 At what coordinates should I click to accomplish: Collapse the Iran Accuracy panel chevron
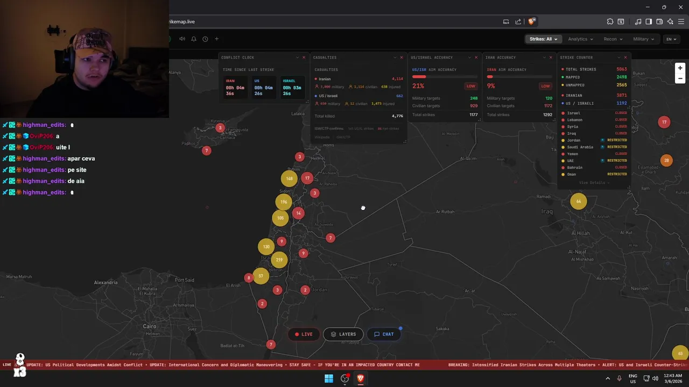click(543, 58)
